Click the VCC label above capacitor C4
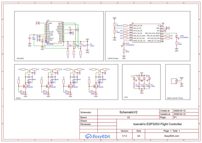This screenshot has width=202, height=143. click(x=87, y=39)
